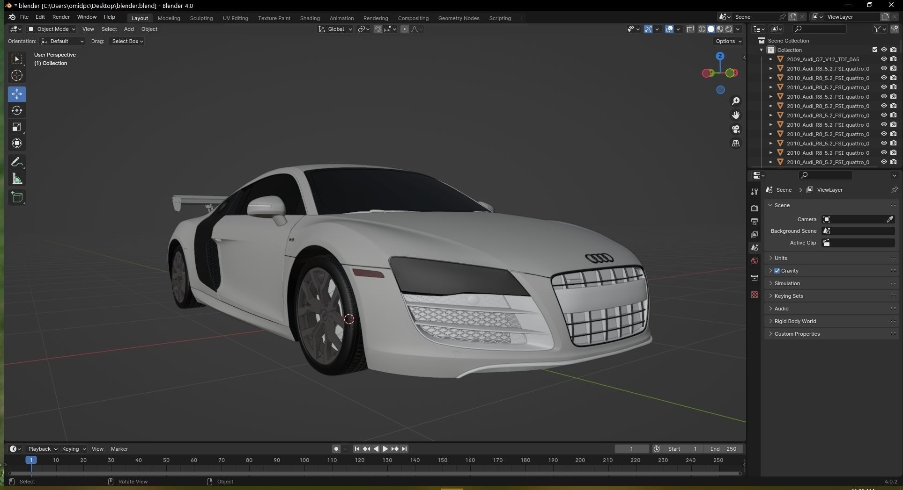This screenshot has width=903, height=490.
Task: Expand the Custom Properties panel
Action: click(x=831, y=334)
